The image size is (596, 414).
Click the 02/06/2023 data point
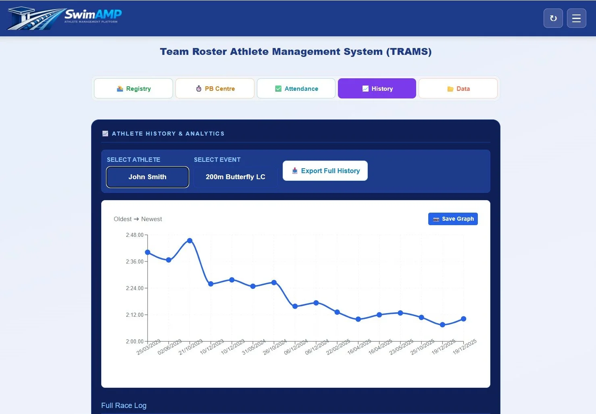point(169,260)
